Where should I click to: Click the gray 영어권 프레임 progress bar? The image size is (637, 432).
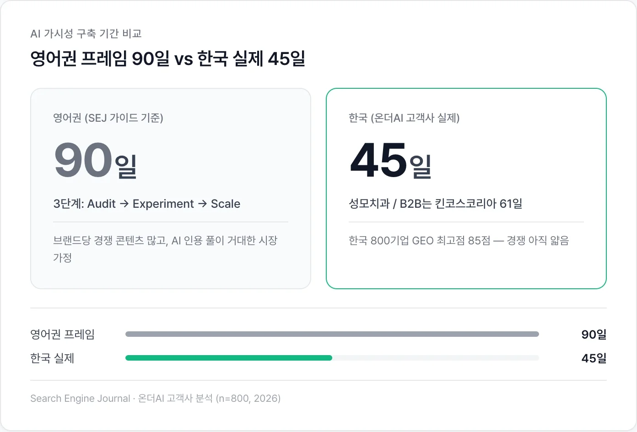(x=332, y=334)
